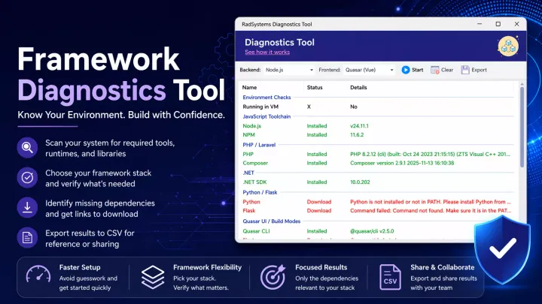The height and width of the screenshot is (304, 542).
Task: Click the @quasar/cli v2.5.0 detail
Action: coord(372,231)
